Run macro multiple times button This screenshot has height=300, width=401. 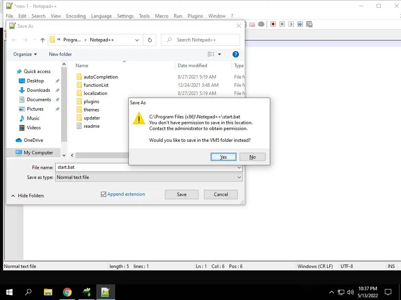(300, 24)
